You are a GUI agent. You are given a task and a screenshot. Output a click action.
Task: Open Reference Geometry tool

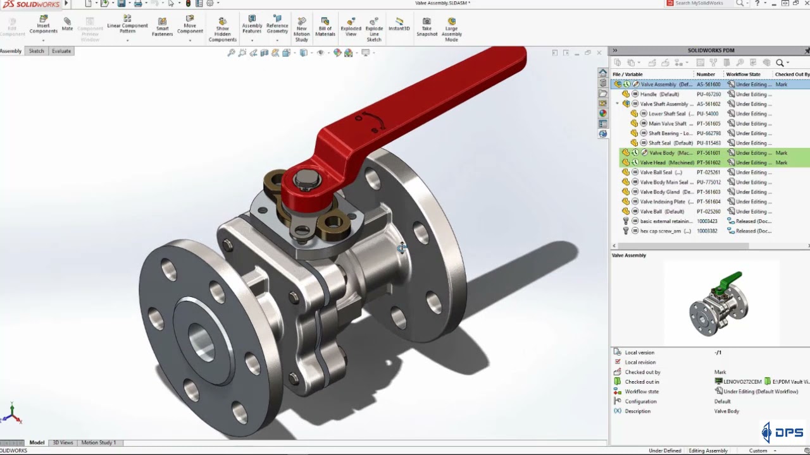tap(277, 25)
